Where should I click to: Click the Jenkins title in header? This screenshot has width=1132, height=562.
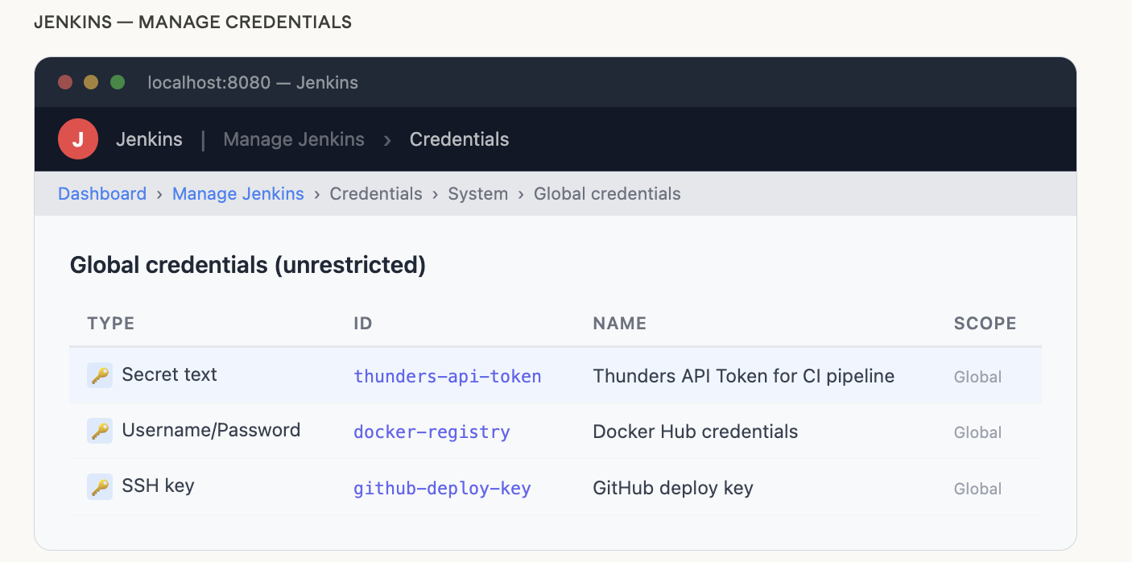click(149, 139)
